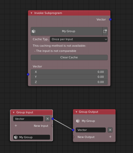133x153 pixels.
Task: Click node tree icon in Group Output's My Group label
Action: [x=78, y=121]
